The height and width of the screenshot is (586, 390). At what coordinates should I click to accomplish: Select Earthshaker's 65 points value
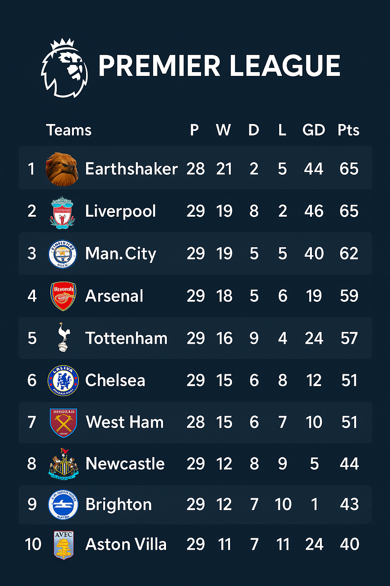pyautogui.click(x=349, y=169)
